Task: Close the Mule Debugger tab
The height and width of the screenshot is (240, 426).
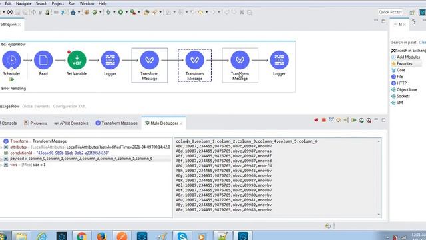Action: pos(181,123)
